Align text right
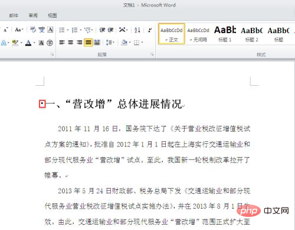 click(79, 43)
